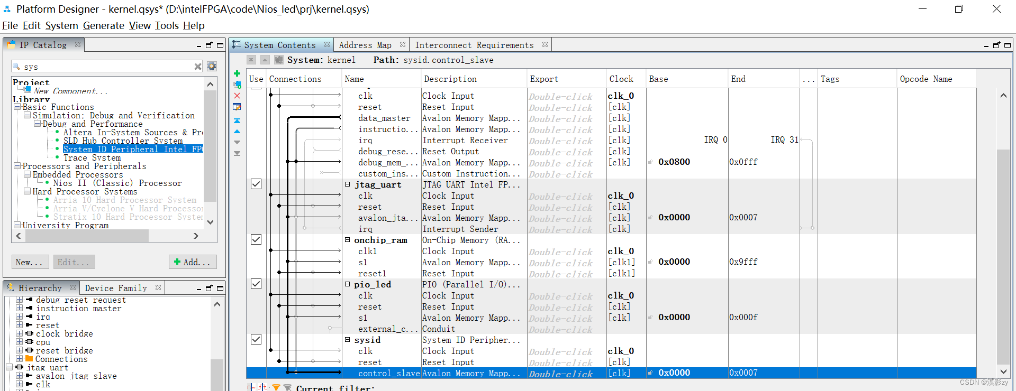Uncheck the Use checkbox for pio_led
1016x391 pixels.
click(x=256, y=284)
